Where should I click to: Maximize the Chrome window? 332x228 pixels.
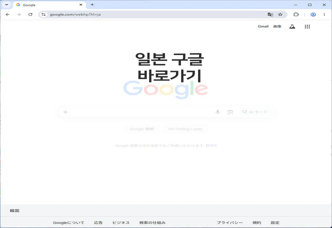[310, 5]
